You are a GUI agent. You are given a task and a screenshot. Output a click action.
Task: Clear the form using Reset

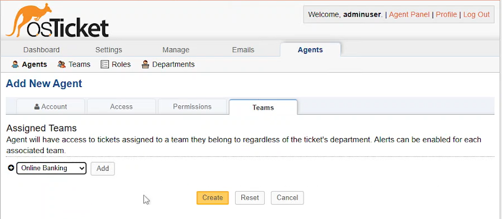250,197
